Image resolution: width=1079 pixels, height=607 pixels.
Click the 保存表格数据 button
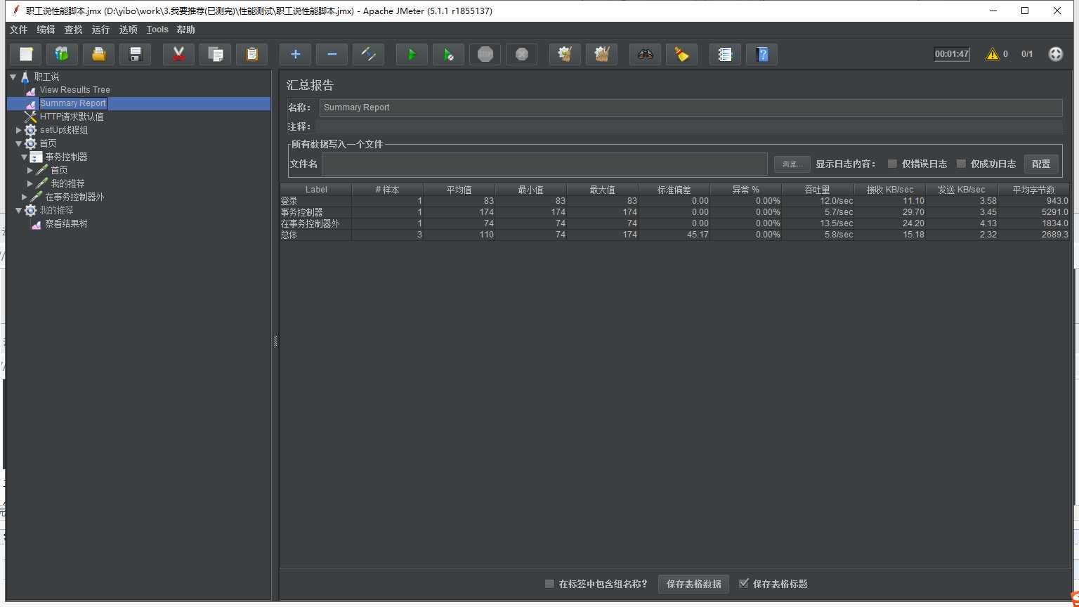click(693, 584)
